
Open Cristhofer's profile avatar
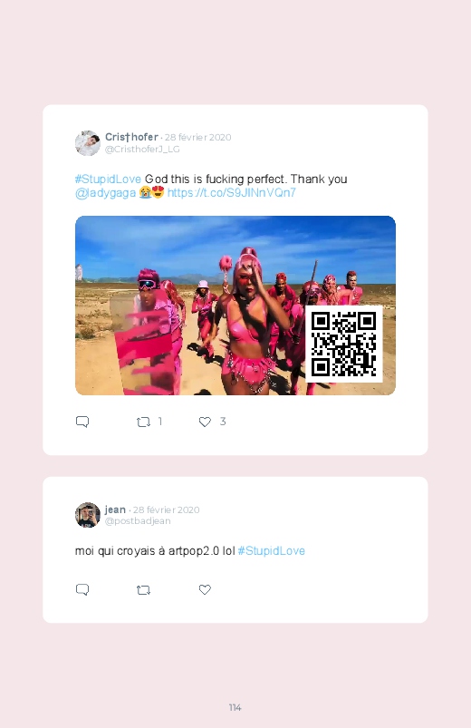[88, 143]
